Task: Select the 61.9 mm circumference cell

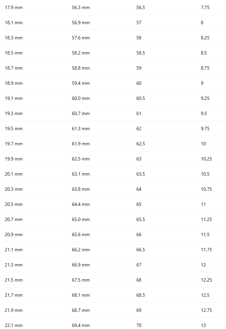Action: coord(81,144)
